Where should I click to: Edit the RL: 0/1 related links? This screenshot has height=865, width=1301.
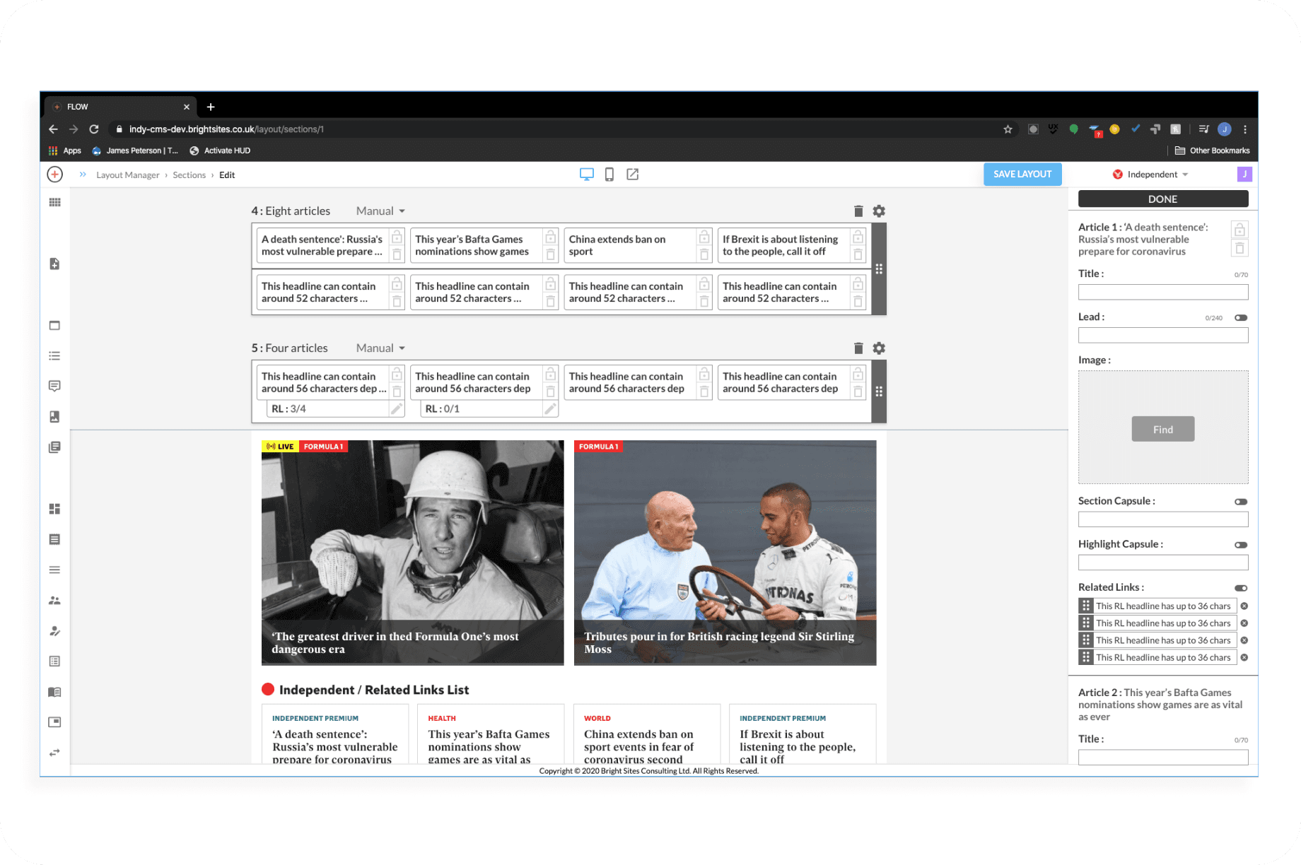pos(550,408)
